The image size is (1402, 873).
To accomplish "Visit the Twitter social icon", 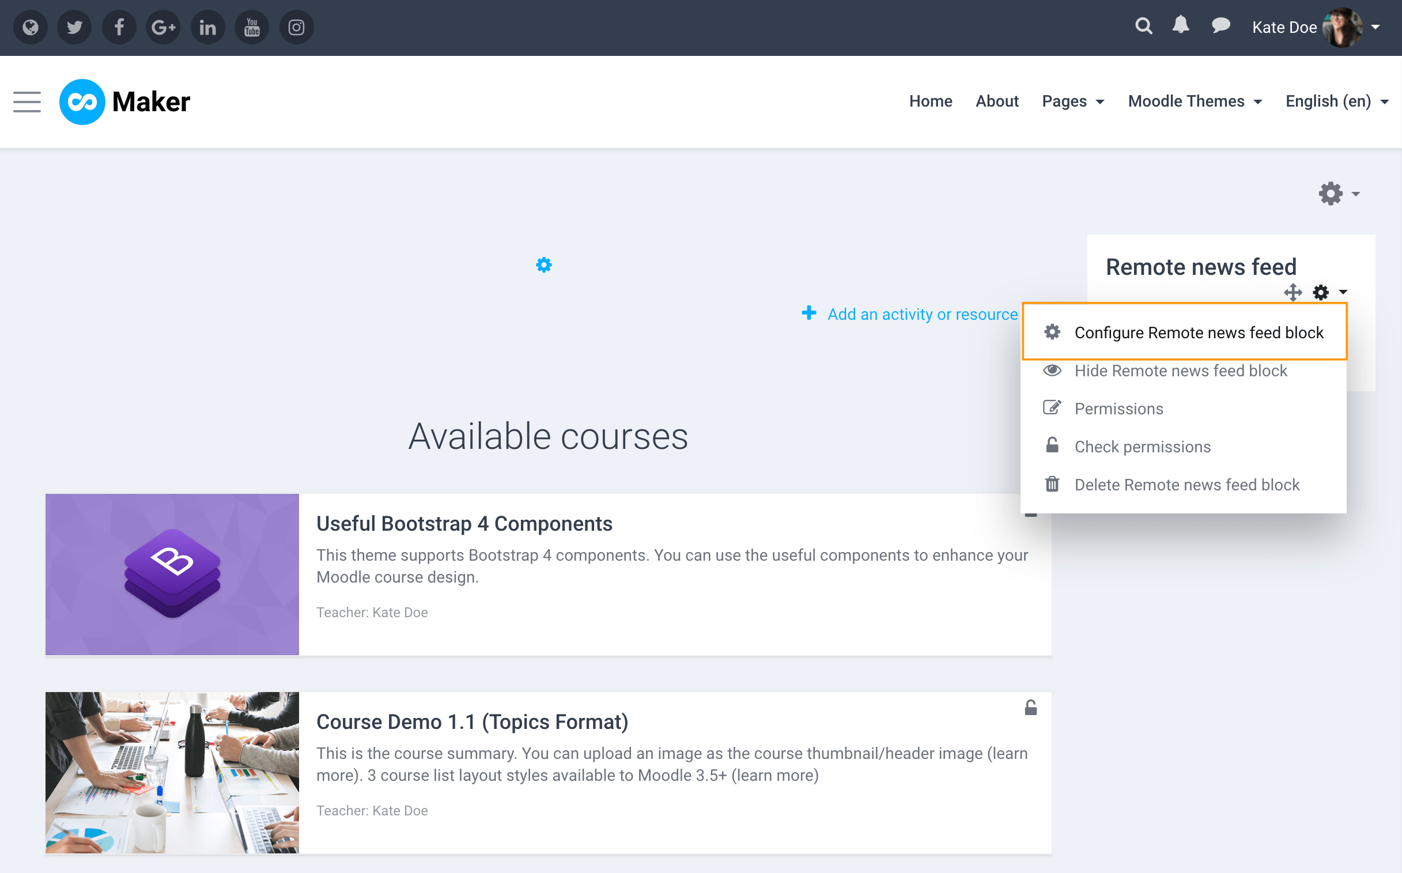I will (74, 27).
